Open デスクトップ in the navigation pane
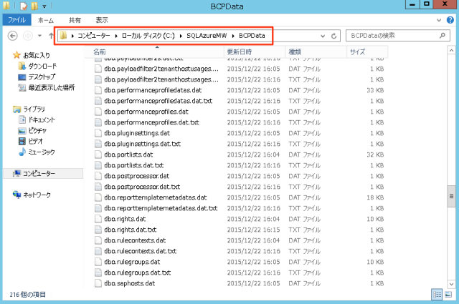This screenshot has width=459, height=304. coord(42,77)
